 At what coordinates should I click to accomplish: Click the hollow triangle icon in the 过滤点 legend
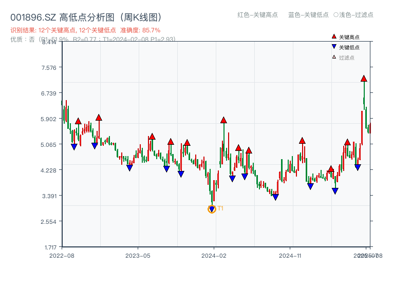[x=334, y=57]
